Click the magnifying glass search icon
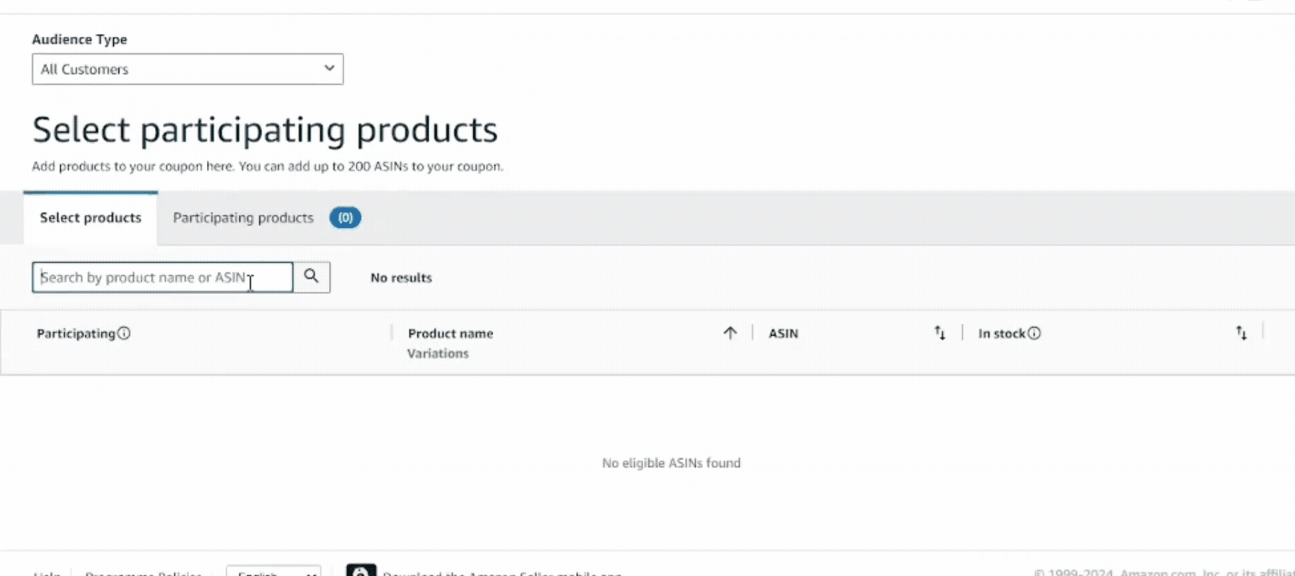Image resolution: width=1295 pixels, height=576 pixels. [x=311, y=277]
